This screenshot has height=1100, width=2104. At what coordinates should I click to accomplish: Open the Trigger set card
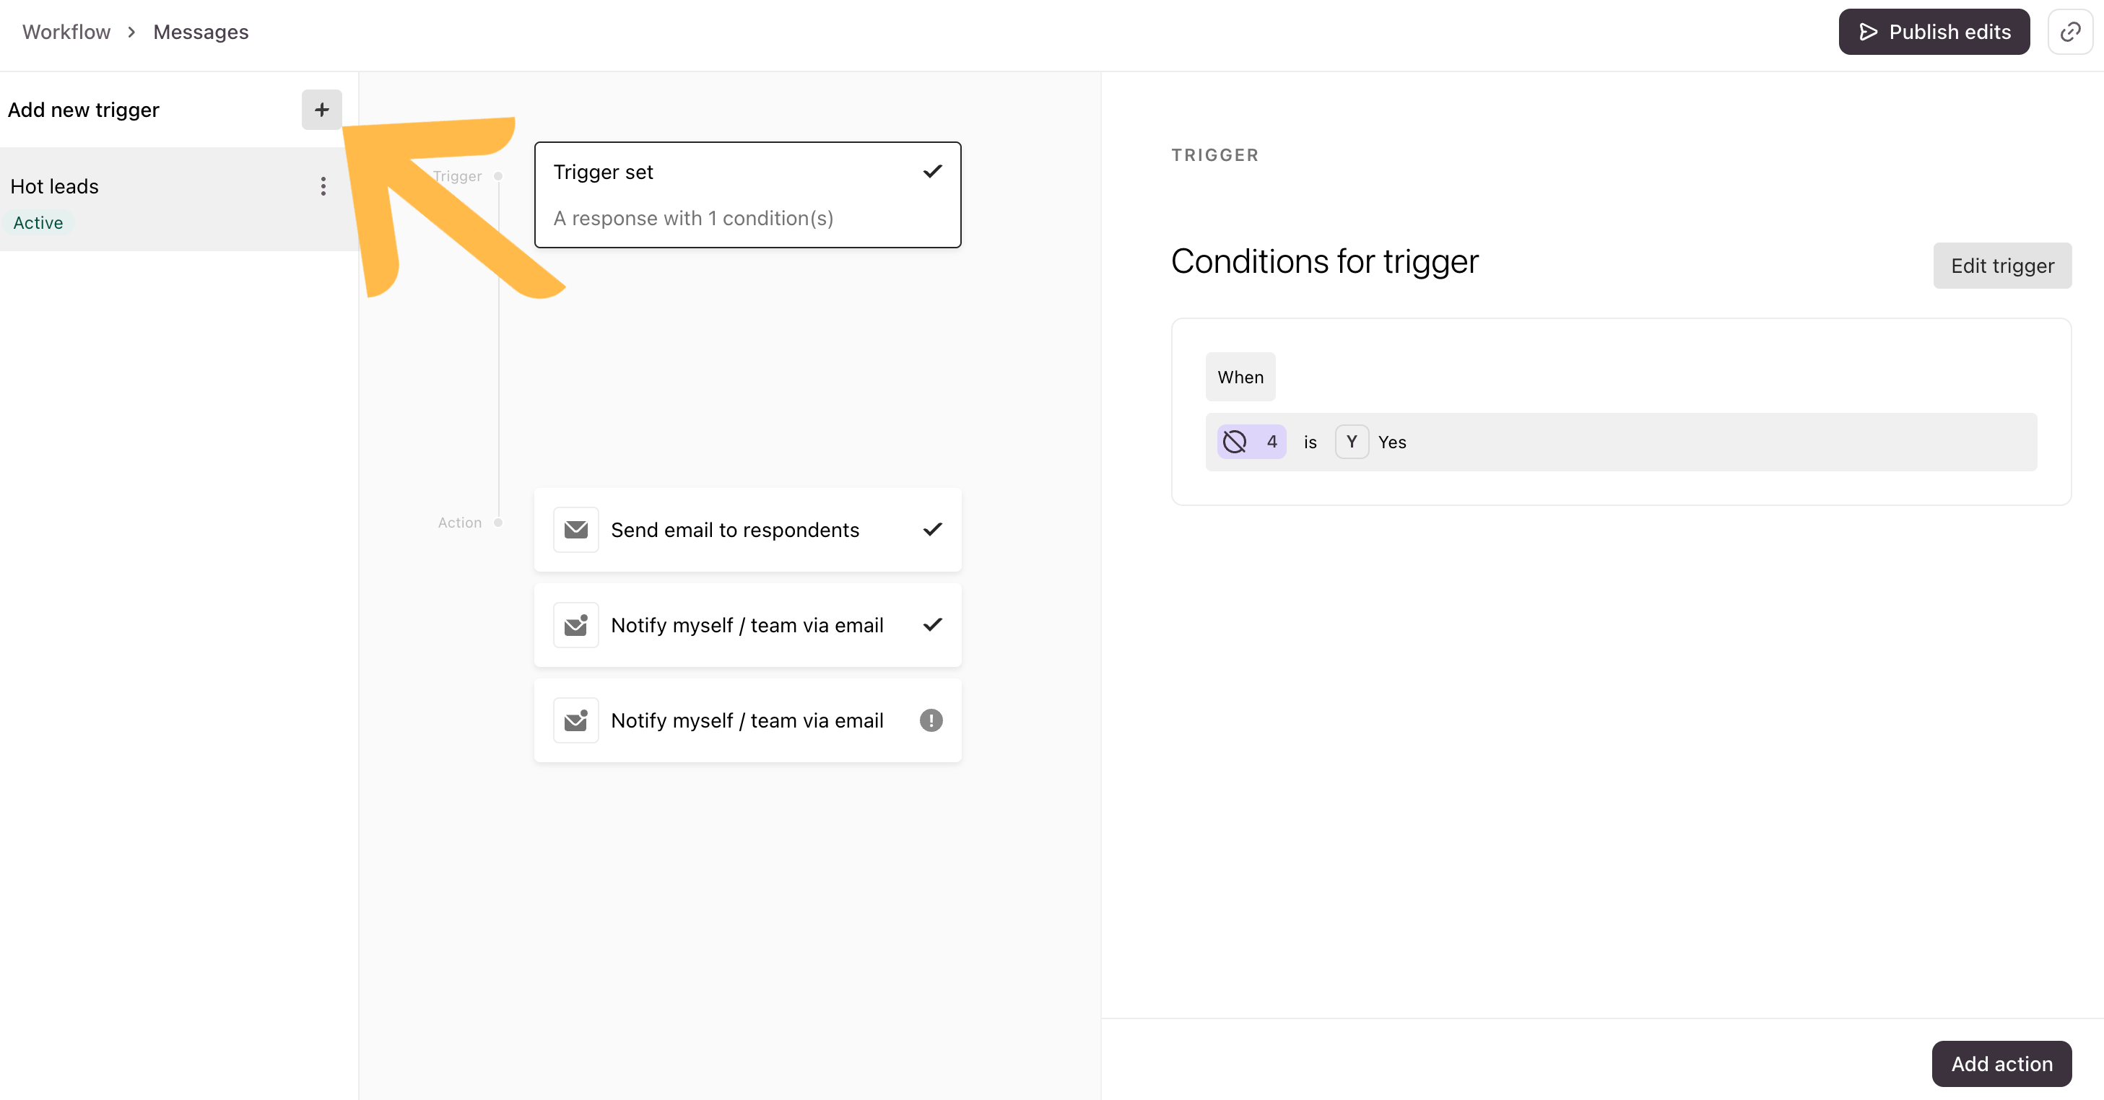tap(747, 194)
